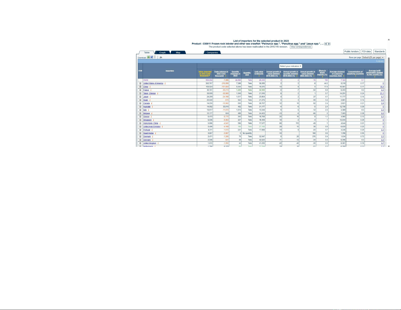Open info icon next to China
Viewport: 401px width, 310px height.
coord(150,87)
